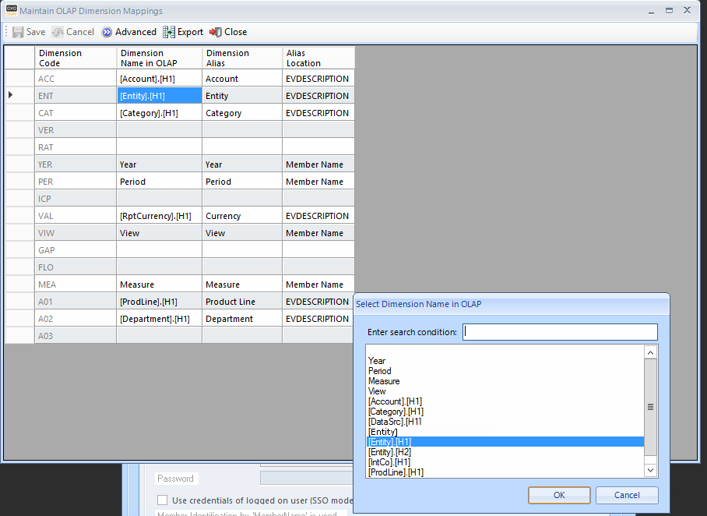Focus the Enter search condition field

click(560, 332)
